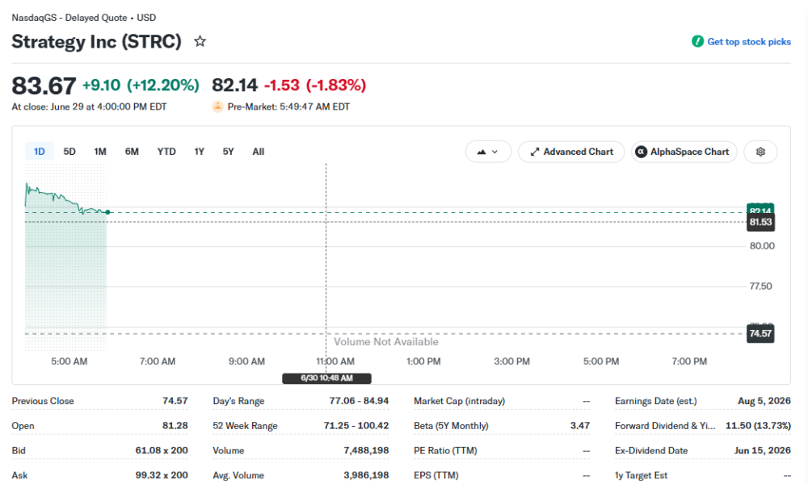Click the NasdaqGS - Delayed Quote text

click(x=69, y=18)
